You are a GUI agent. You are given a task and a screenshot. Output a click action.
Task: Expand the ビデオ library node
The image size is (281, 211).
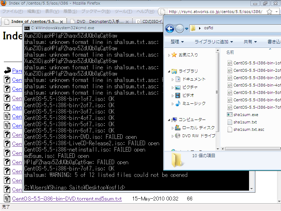pyautogui.click(x=172, y=96)
